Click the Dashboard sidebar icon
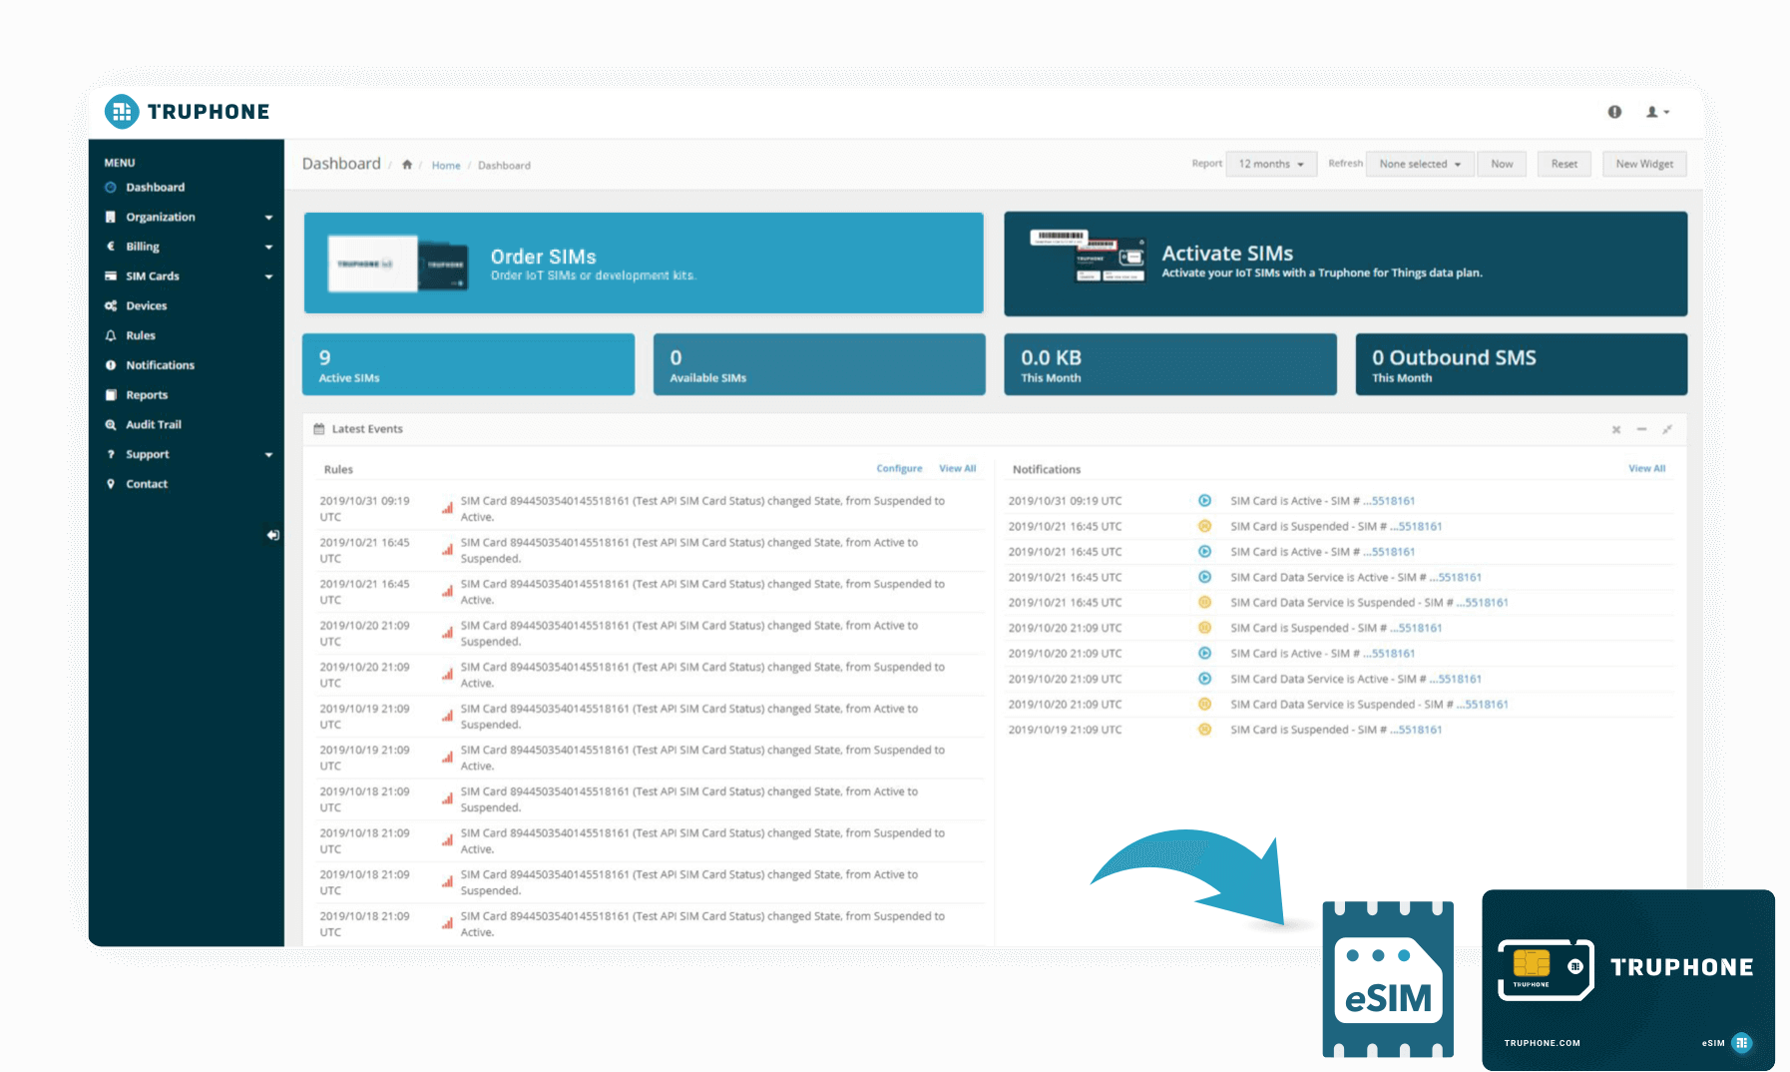This screenshot has height=1072, width=1790. (111, 188)
